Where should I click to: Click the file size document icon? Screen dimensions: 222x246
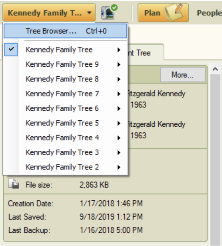point(14,183)
